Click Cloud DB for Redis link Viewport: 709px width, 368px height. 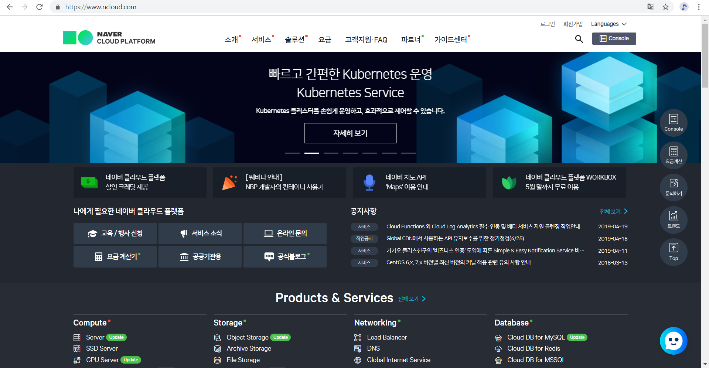(x=534, y=348)
